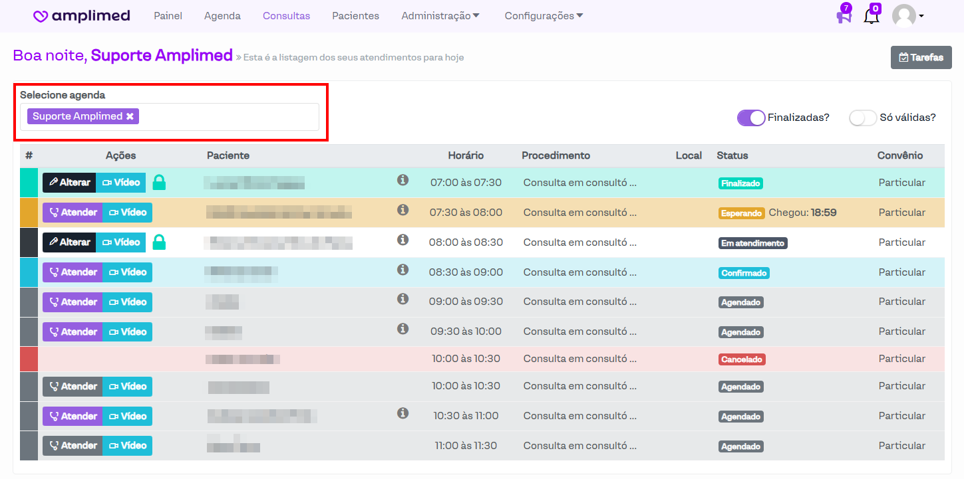Remove Suporte Amplimed tag with x
964x479 pixels.
coord(130,116)
